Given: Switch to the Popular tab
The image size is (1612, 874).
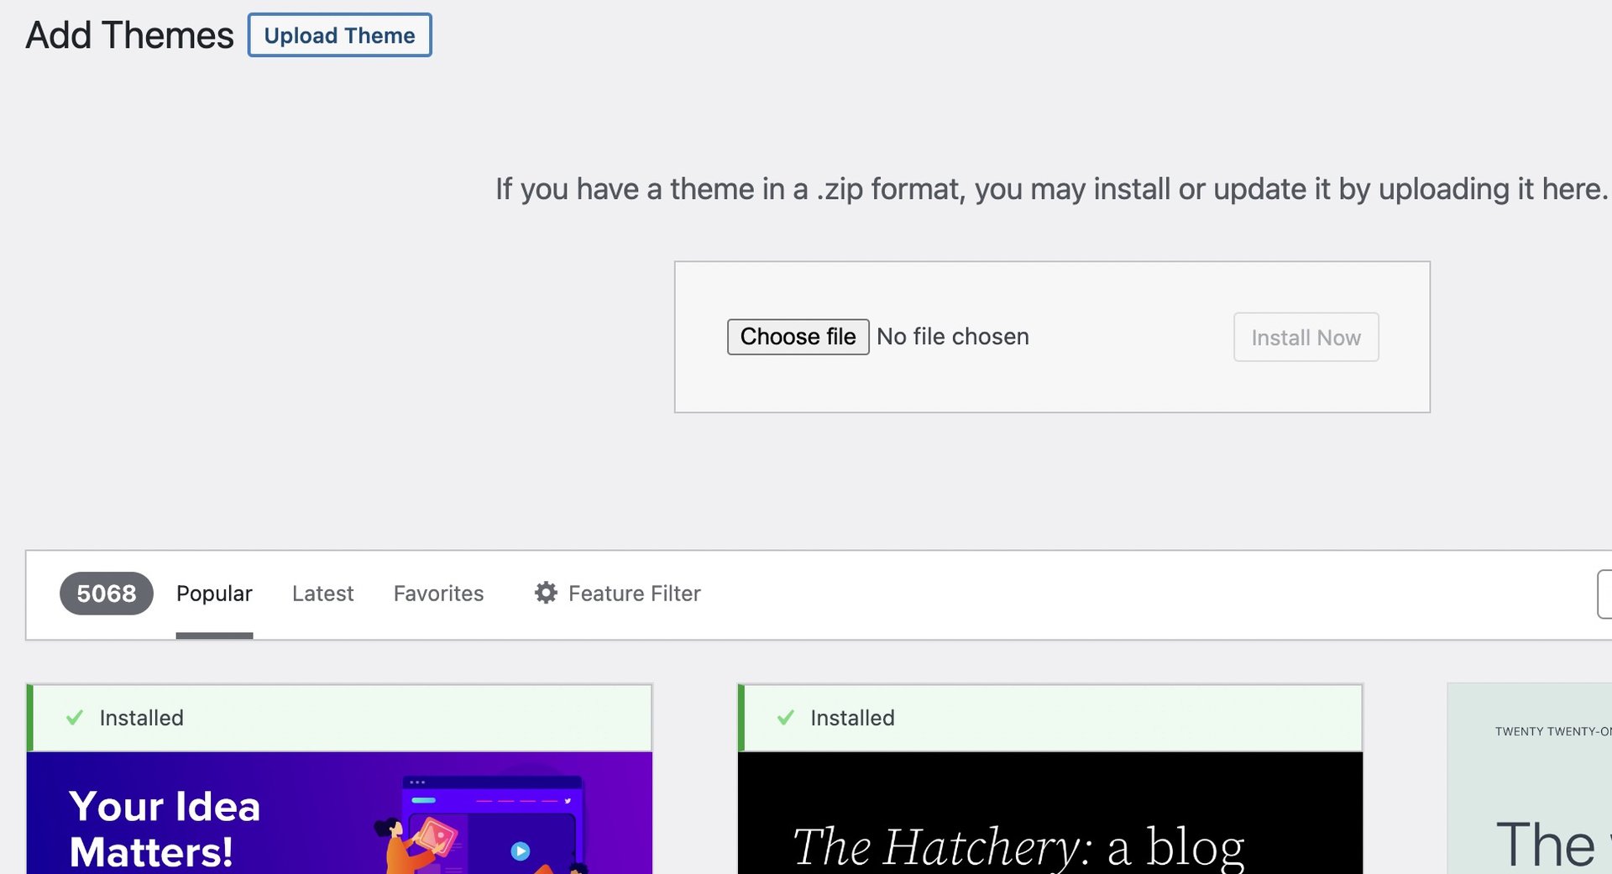Looking at the screenshot, I should tap(214, 594).
